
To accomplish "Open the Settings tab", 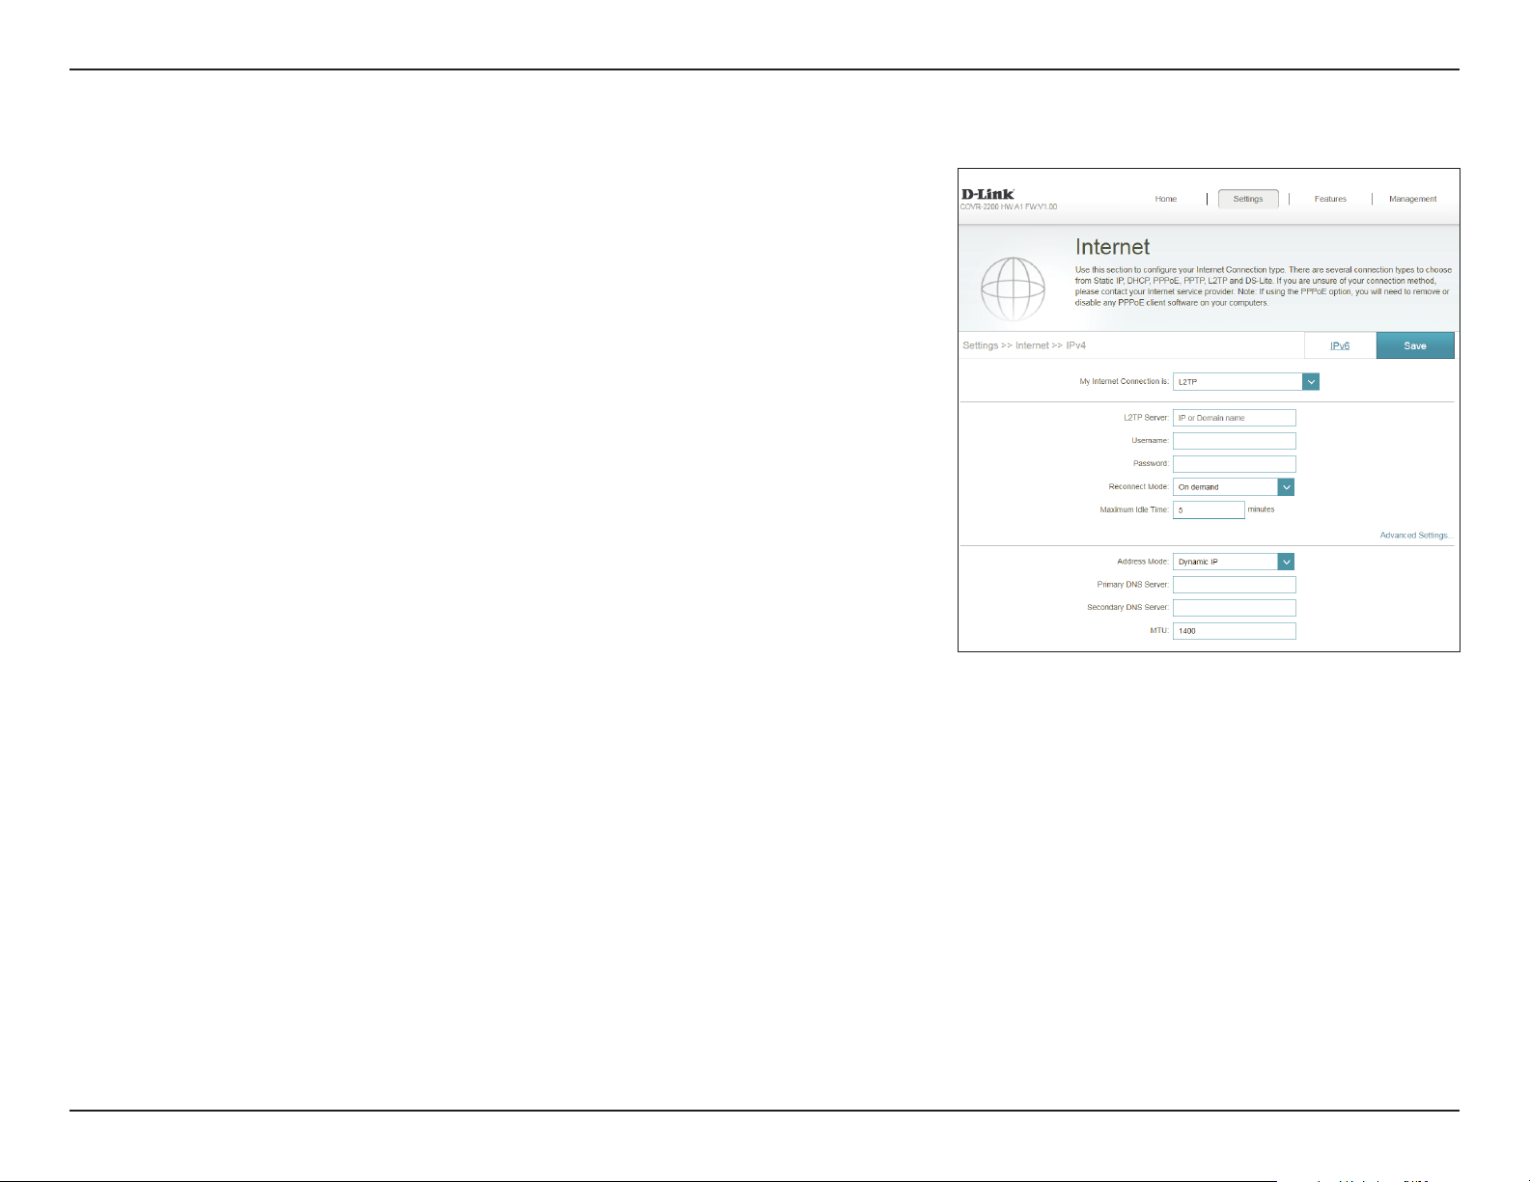I will click(1248, 199).
